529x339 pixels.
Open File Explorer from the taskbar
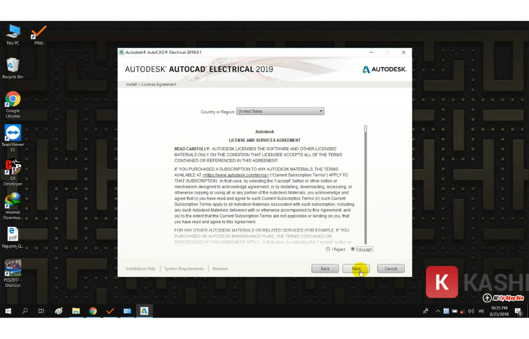click(x=76, y=311)
